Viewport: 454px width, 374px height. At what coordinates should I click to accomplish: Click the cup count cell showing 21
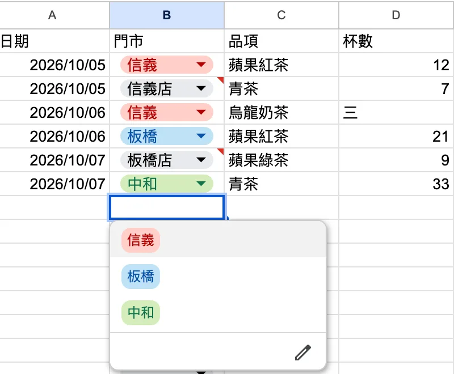[x=396, y=136]
